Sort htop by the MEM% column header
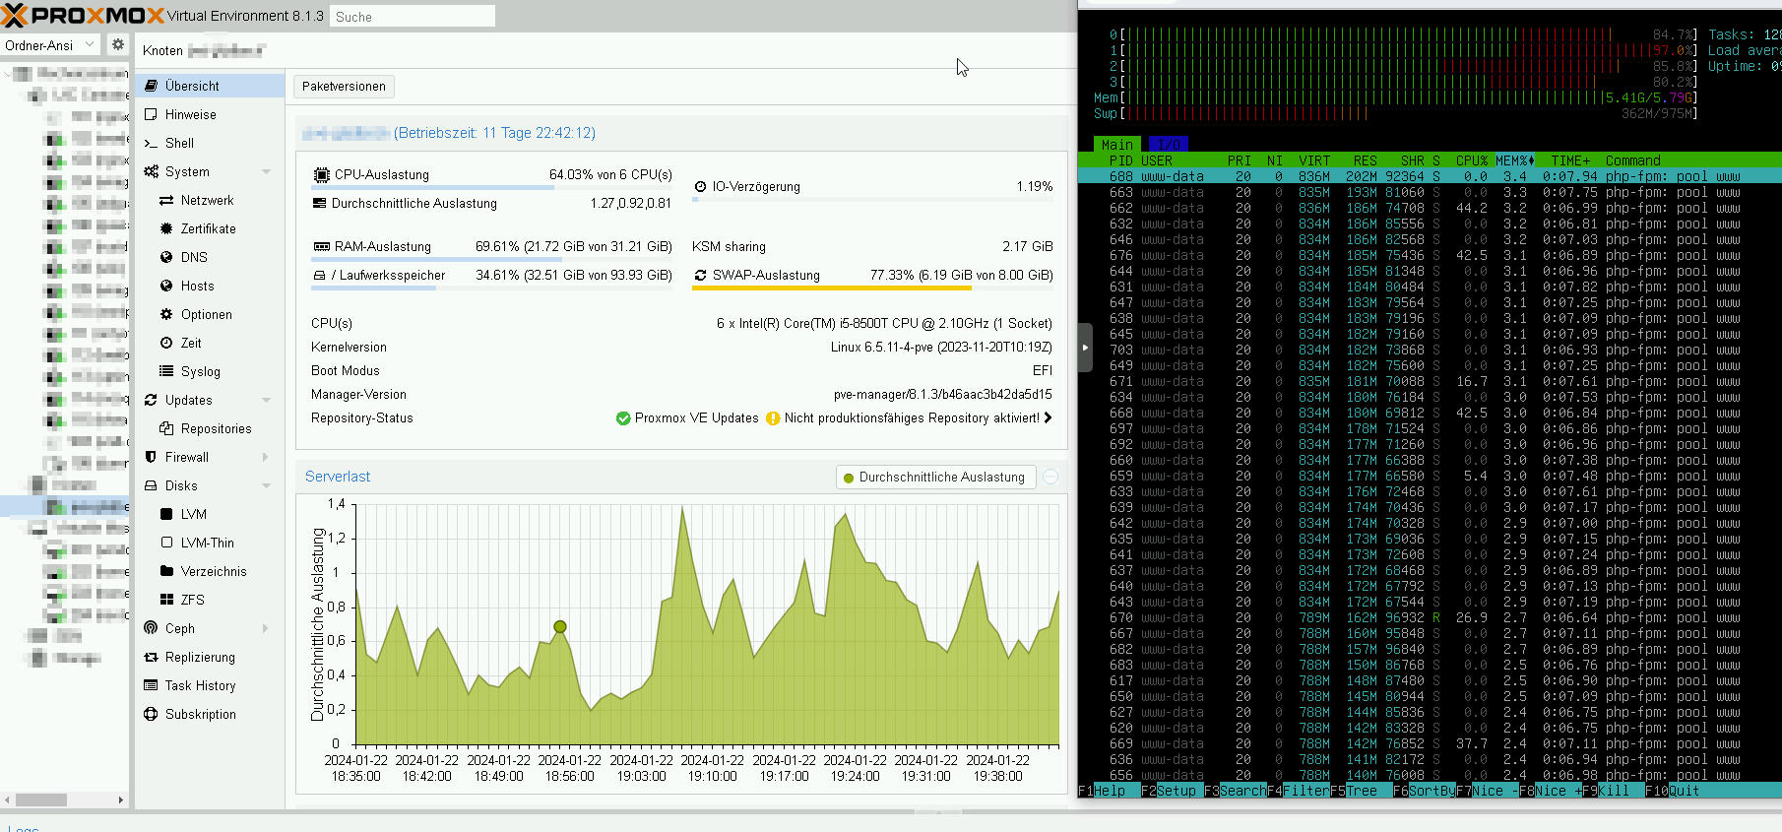Screen dimensions: 1782x832 pos(1515,160)
